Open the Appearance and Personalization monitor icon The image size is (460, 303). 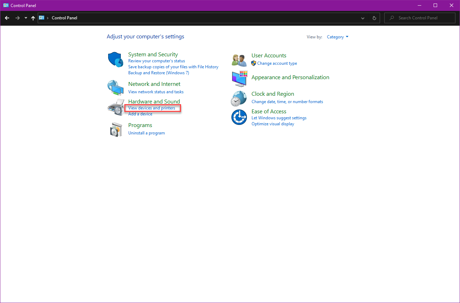[x=240, y=78]
